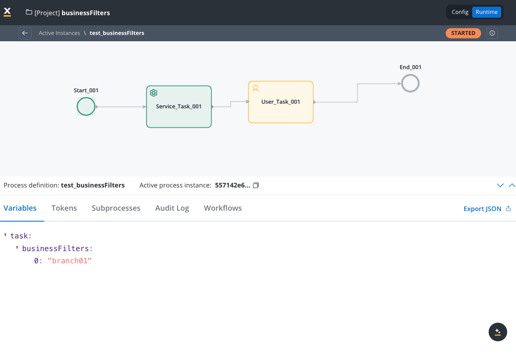
Task: Open the process info icon
Action: (x=492, y=33)
